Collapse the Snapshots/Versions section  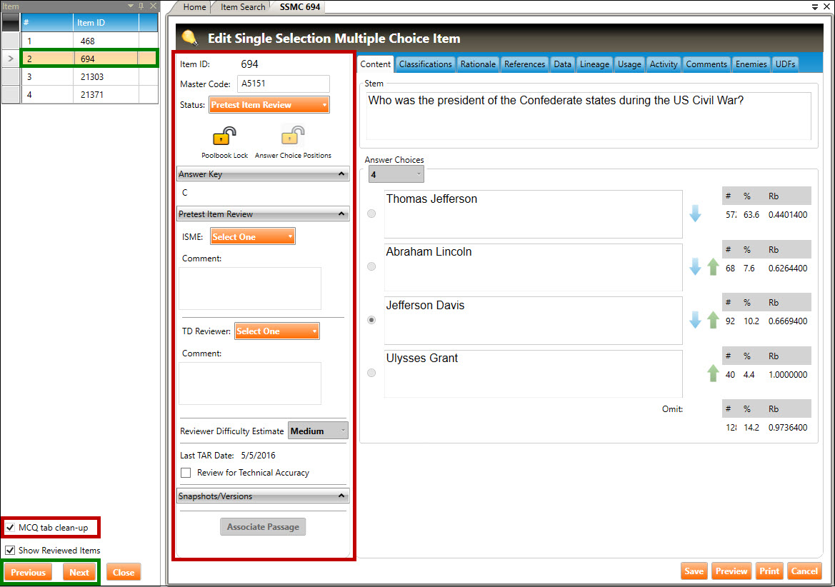point(341,496)
